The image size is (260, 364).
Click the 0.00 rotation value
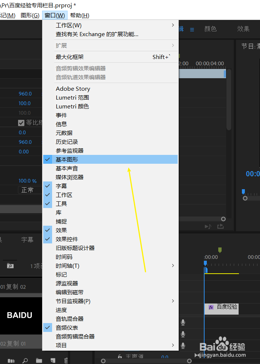click(24, 152)
